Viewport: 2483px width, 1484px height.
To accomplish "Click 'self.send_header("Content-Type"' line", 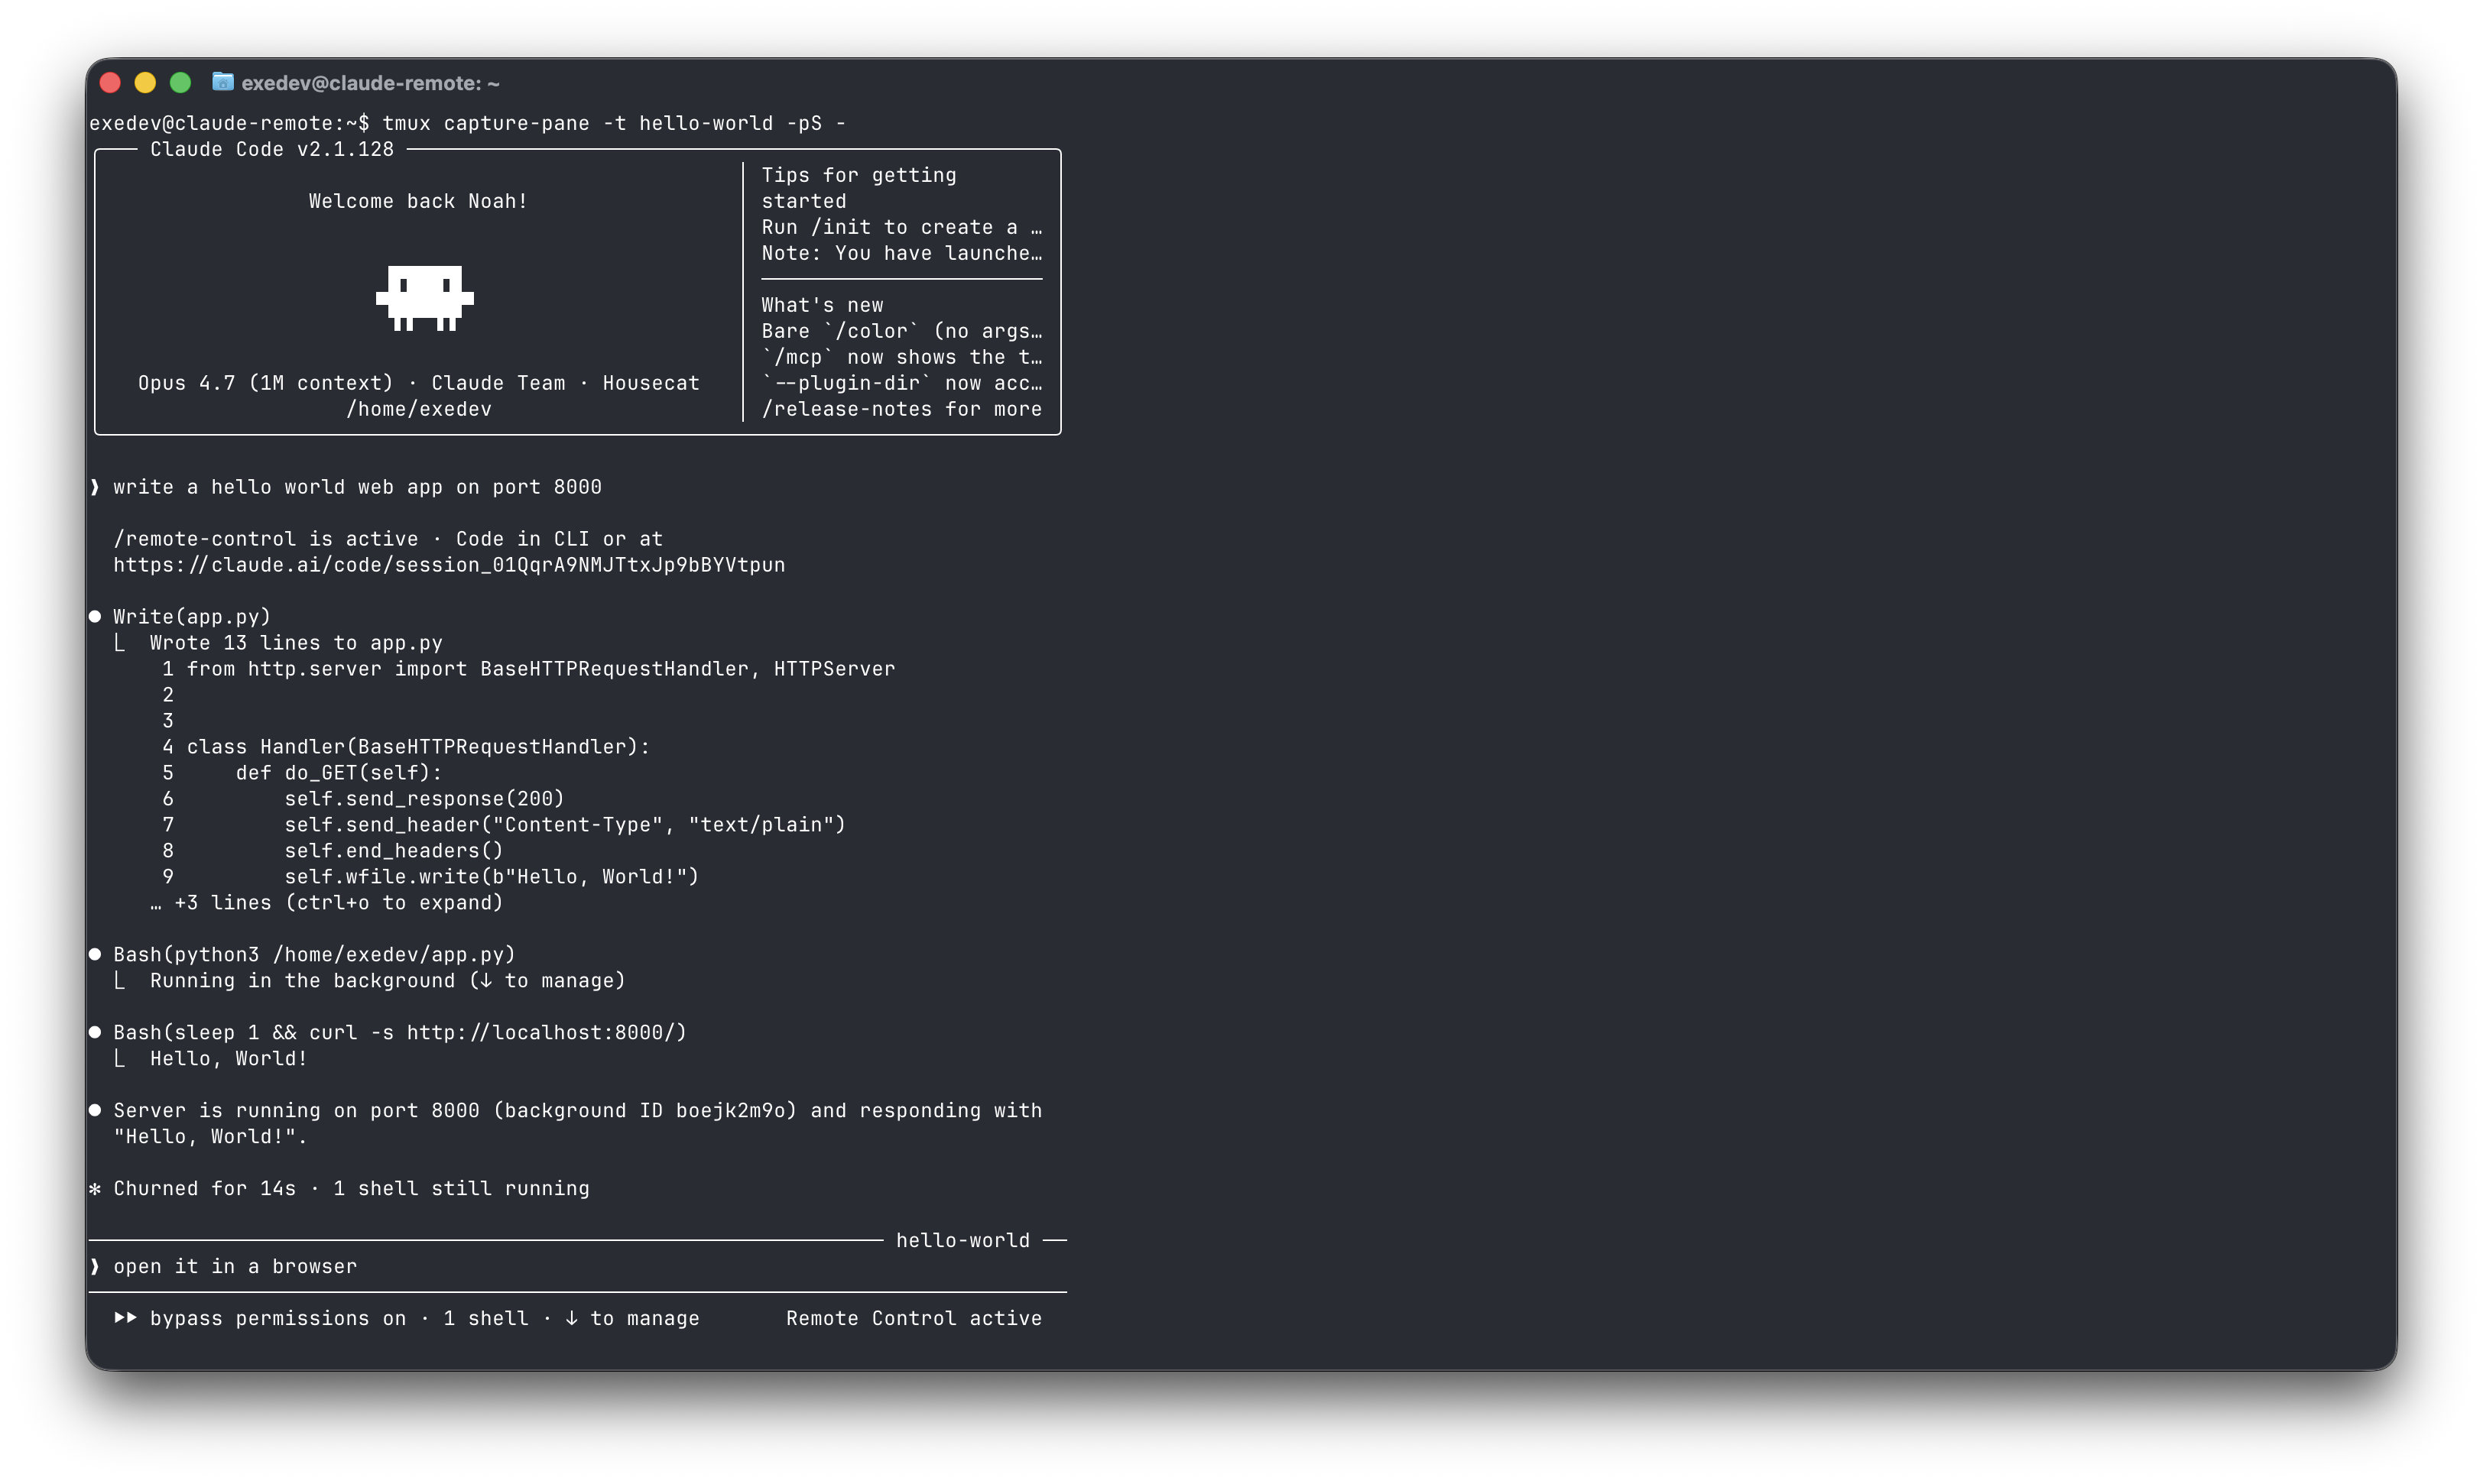I will pyautogui.click(x=565, y=825).
